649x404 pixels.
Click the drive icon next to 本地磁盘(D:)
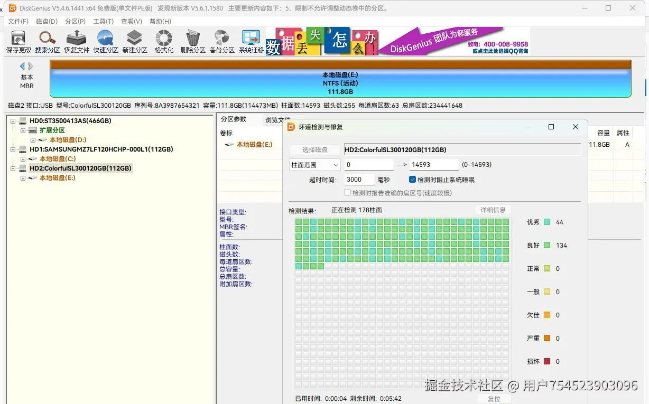click(x=43, y=140)
